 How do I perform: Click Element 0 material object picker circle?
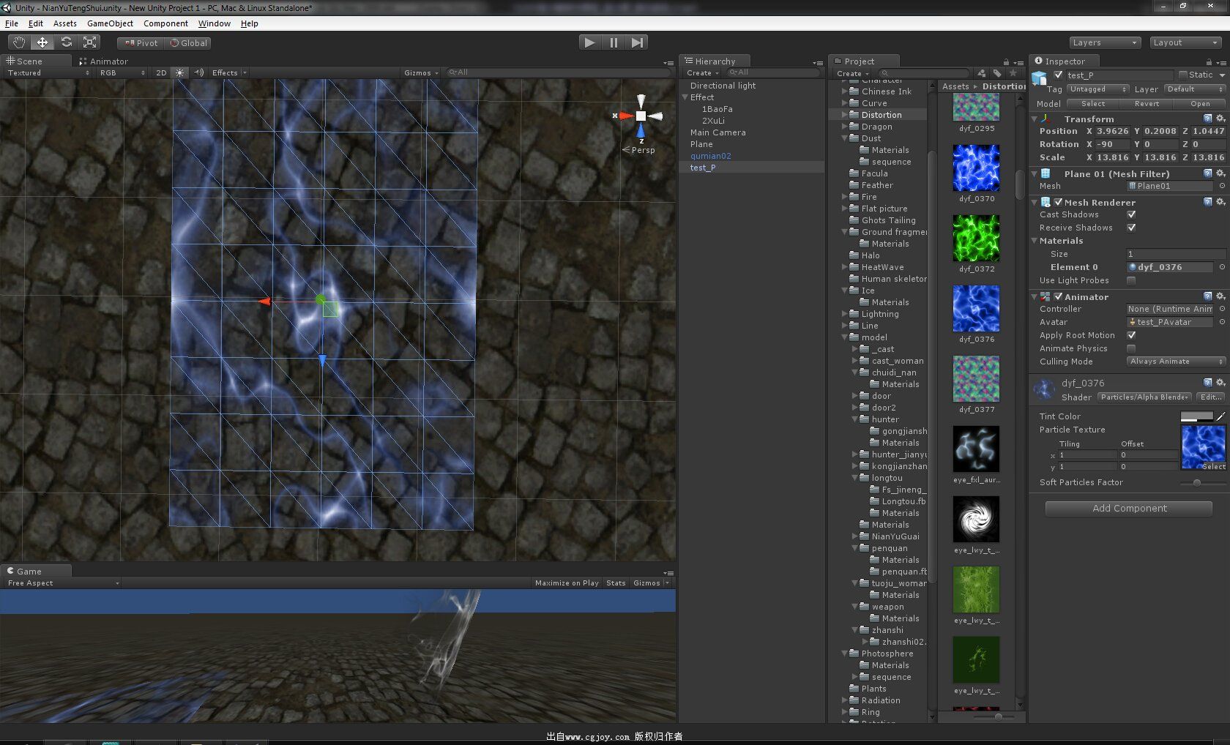1221,267
